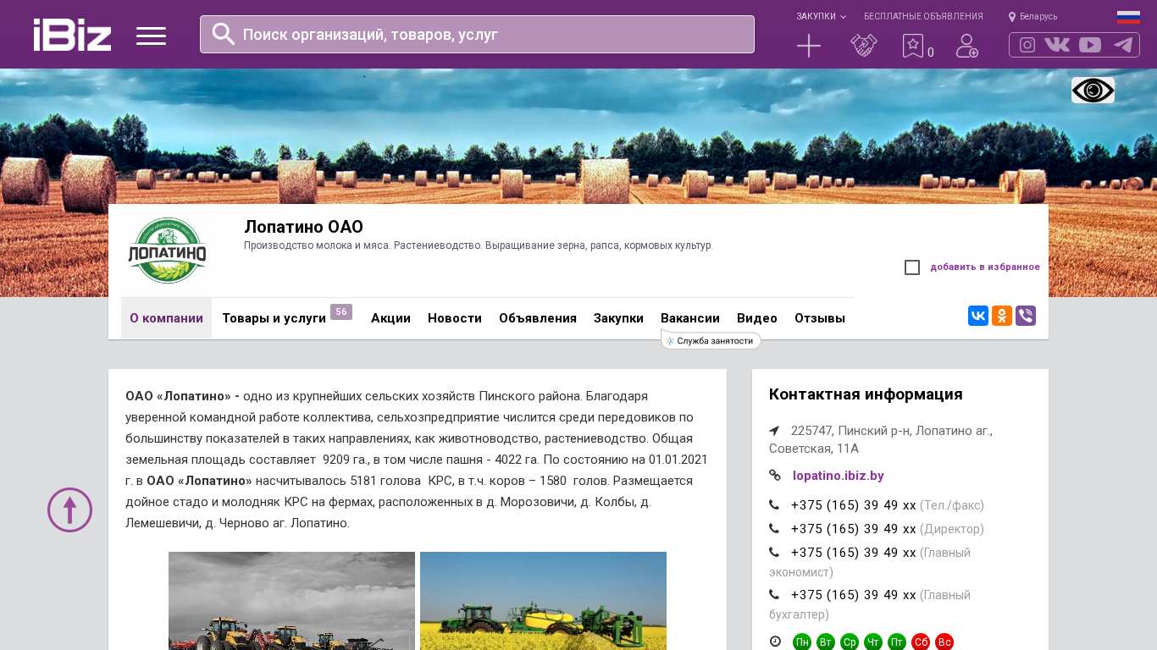Open iBiz YouTube channel
This screenshot has width=1157, height=650.
(x=1090, y=45)
